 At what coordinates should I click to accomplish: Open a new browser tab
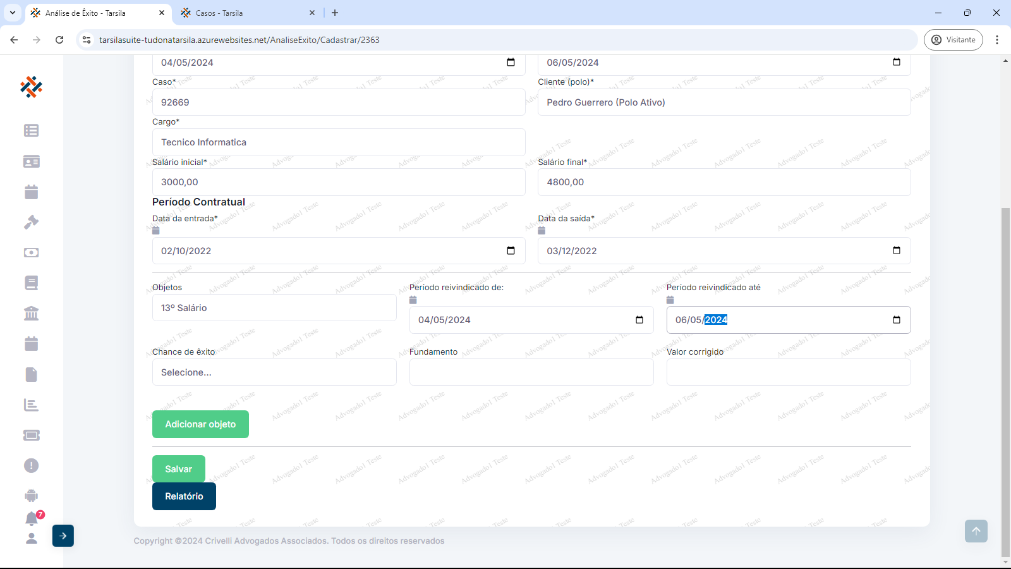click(x=335, y=13)
